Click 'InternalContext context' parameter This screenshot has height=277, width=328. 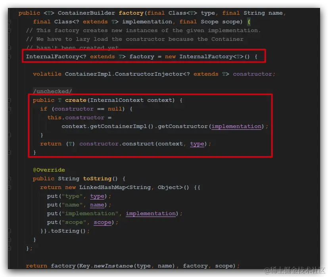click(131, 100)
